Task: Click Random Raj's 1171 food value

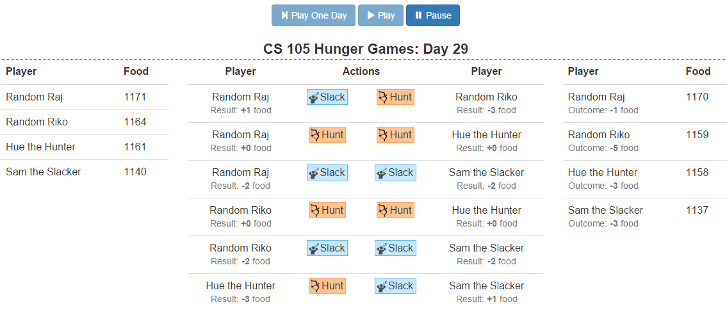Action: (x=135, y=97)
